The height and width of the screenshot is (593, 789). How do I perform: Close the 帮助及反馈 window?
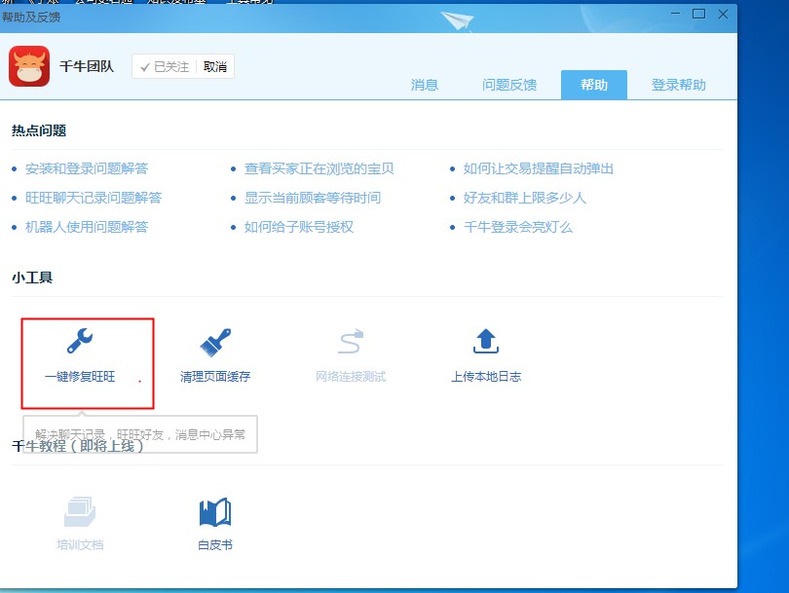[x=723, y=14]
